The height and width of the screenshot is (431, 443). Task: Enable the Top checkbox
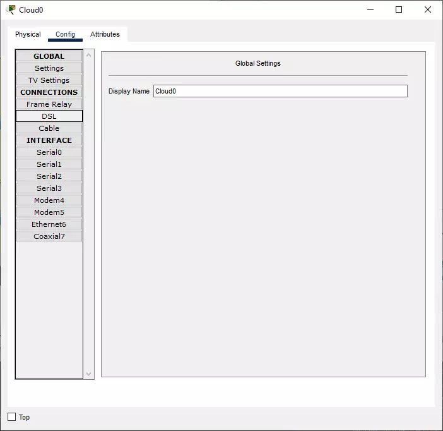click(11, 417)
